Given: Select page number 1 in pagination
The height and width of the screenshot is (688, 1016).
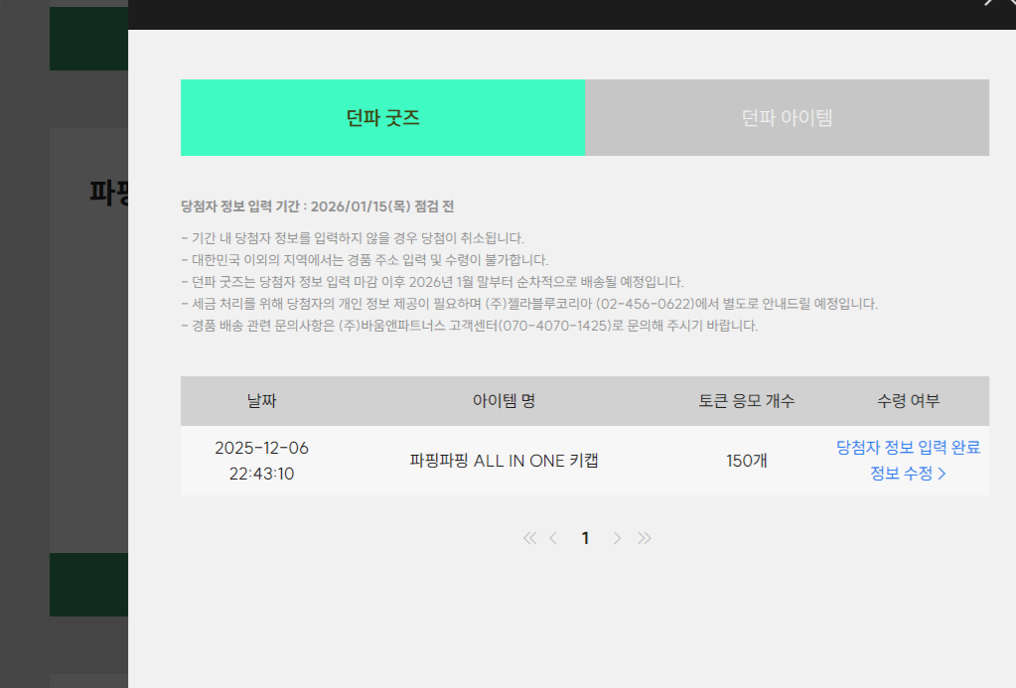Looking at the screenshot, I should coord(585,538).
